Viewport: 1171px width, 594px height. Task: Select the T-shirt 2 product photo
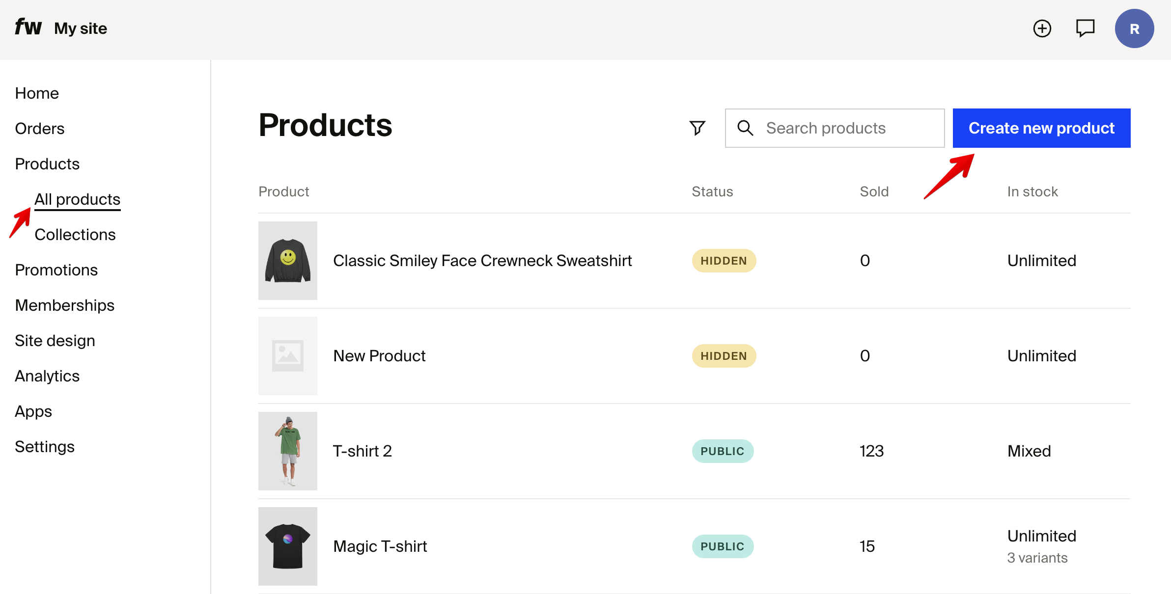pyautogui.click(x=287, y=451)
